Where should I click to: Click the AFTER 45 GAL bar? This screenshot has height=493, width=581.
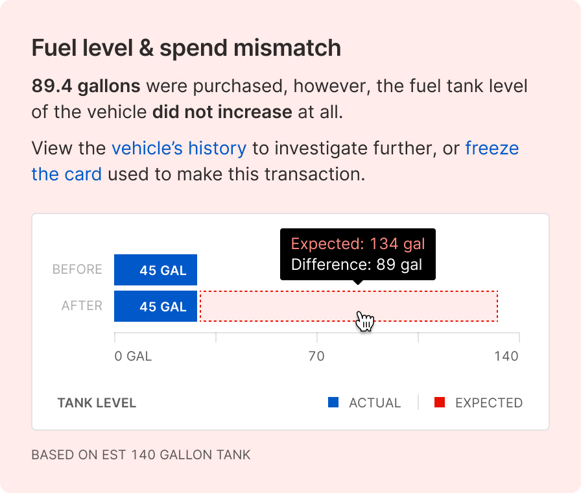pyautogui.click(x=156, y=306)
